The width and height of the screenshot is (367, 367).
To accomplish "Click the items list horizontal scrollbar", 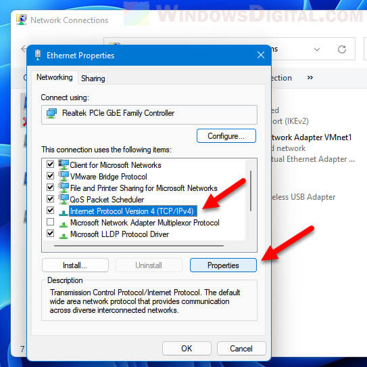I will pyautogui.click(x=139, y=246).
